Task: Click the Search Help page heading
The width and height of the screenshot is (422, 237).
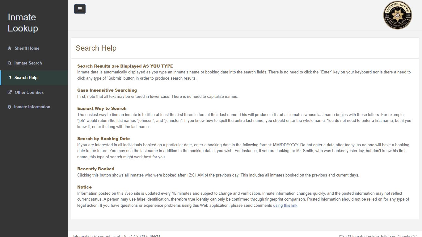Action: [x=96, y=48]
